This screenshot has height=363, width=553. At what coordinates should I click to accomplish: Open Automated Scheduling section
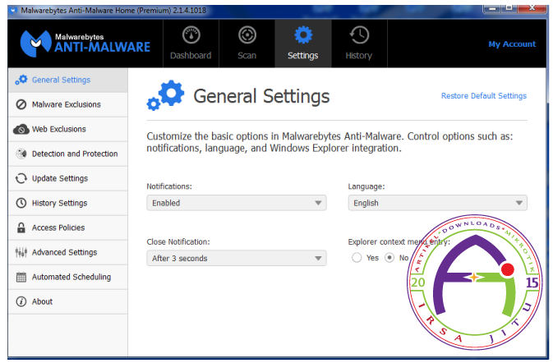click(67, 278)
